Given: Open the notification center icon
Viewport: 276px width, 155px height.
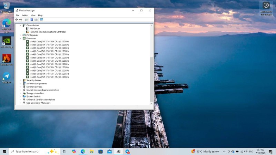Looking at the screenshot, I should pos(270,151).
